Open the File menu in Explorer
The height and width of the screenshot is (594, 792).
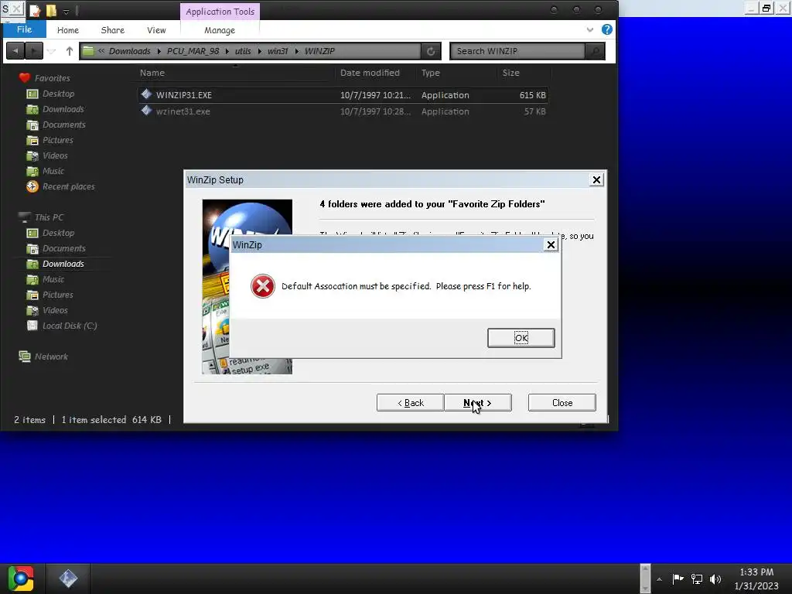click(x=24, y=29)
